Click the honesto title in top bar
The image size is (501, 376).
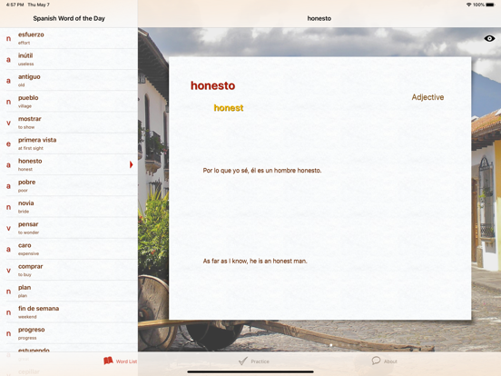click(319, 18)
